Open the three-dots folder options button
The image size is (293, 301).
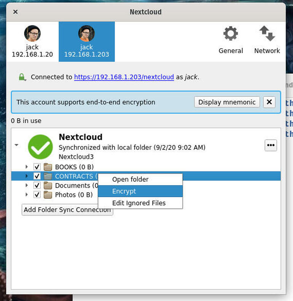[271, 145]
